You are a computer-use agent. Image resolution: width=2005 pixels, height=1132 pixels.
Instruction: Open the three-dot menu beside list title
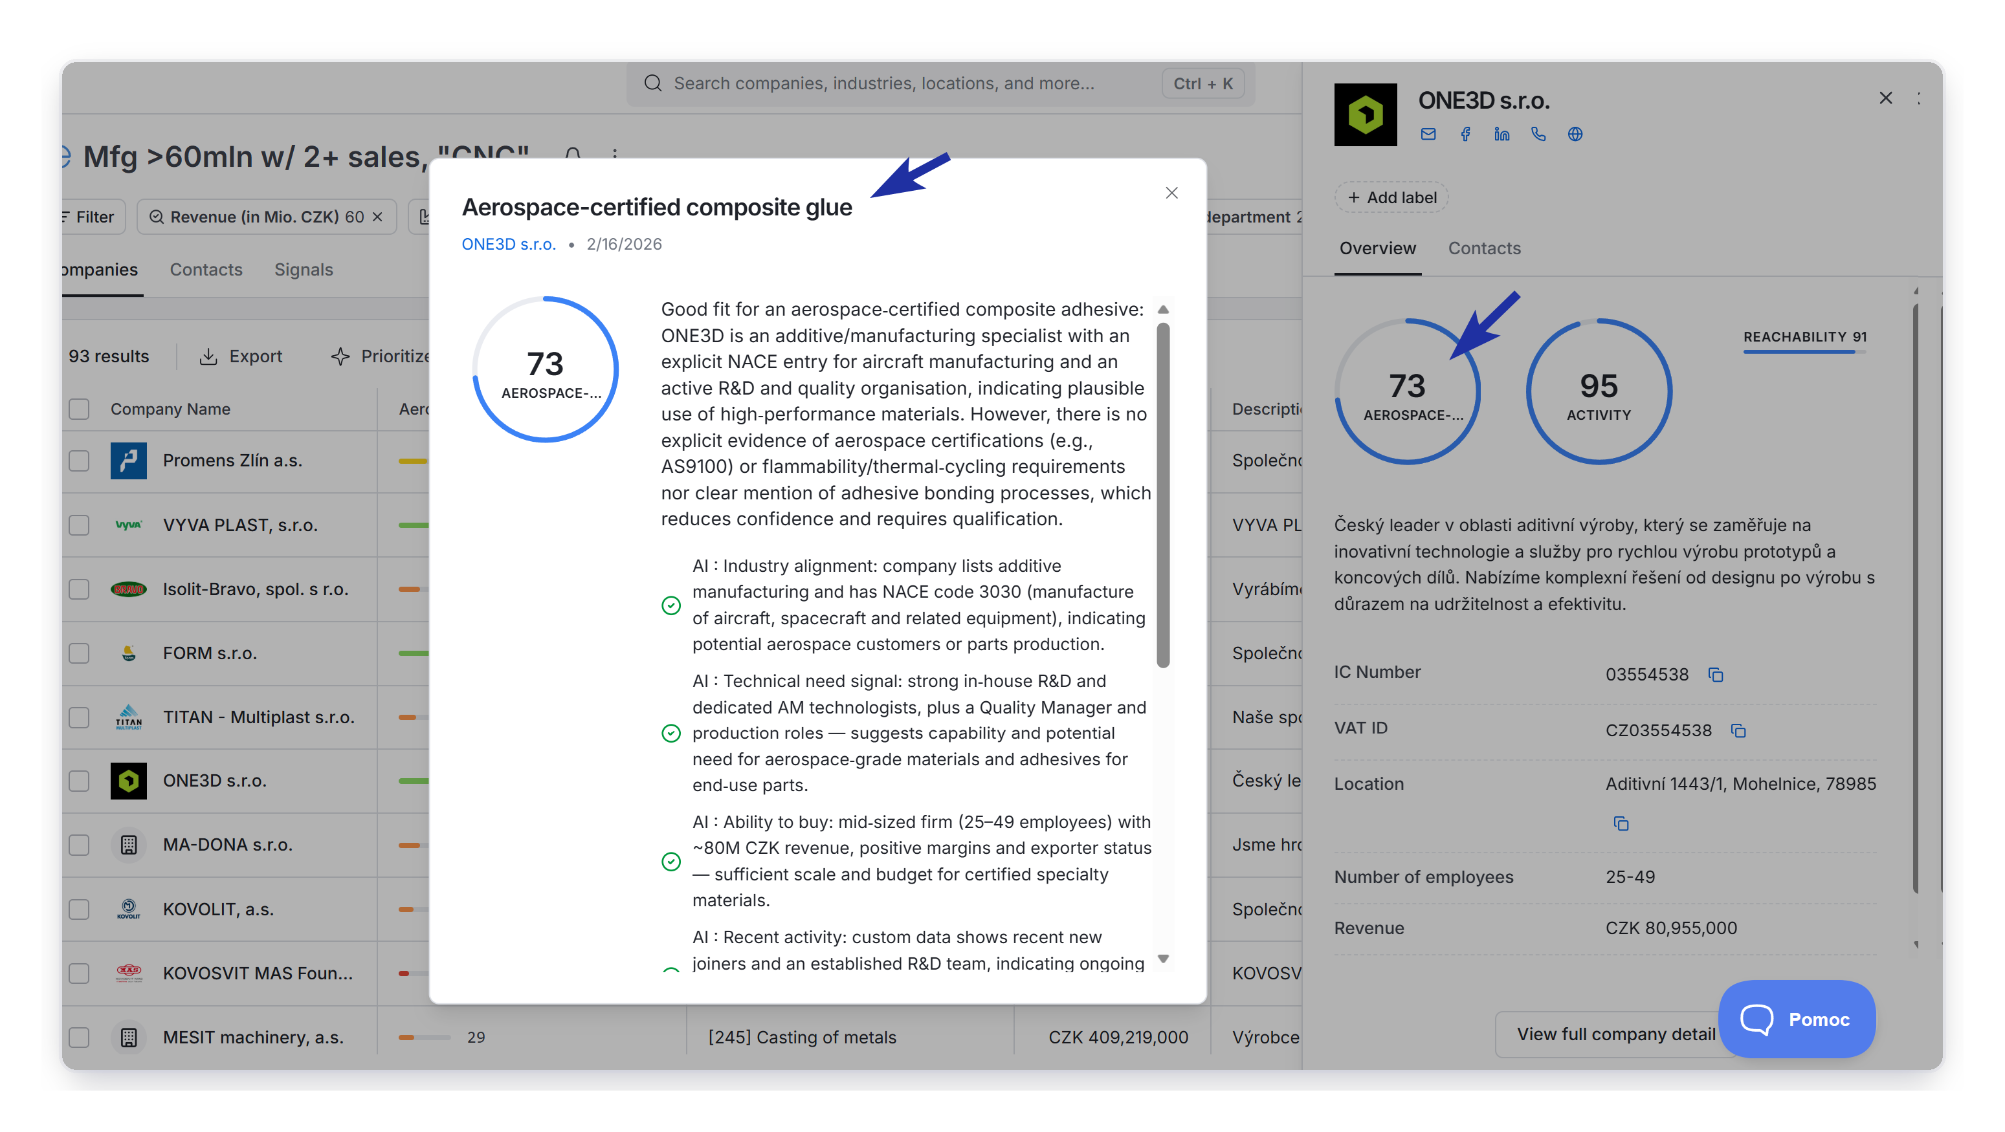(x=615, y=153)
